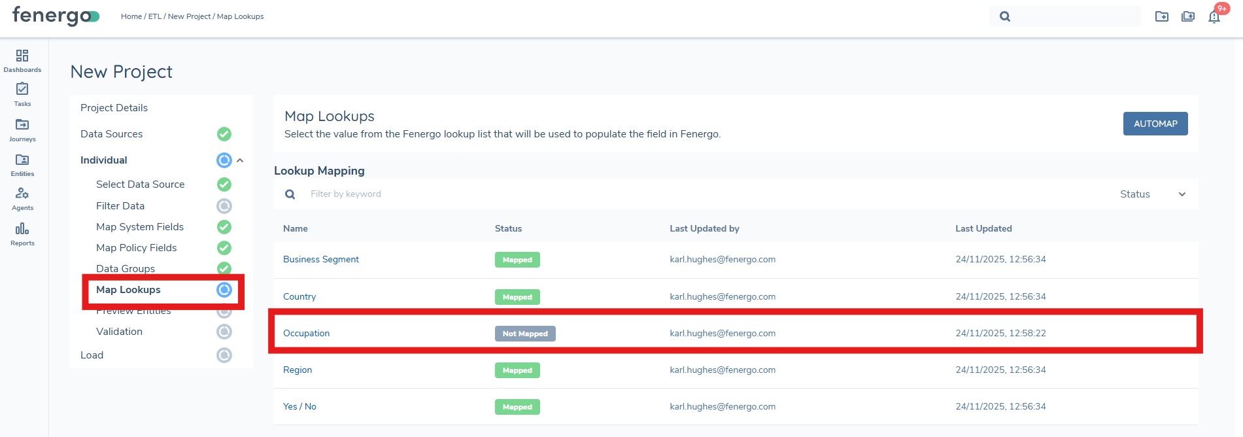Viewport: 1243px width, 437px height.
Task: Select the Validation step
Action: tap(119, 332)
